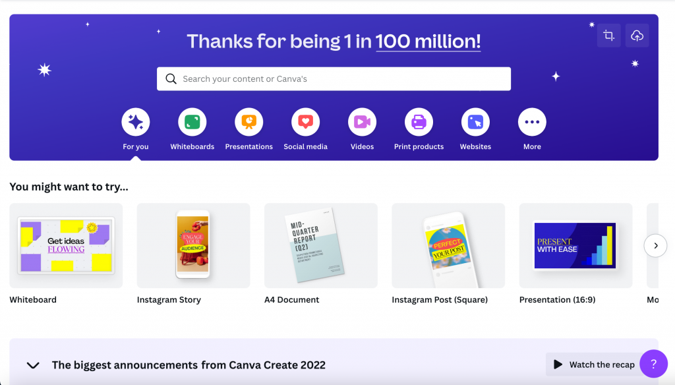Click the biggest announcements from Canva Create heading
The height and width of the screenshot is (385, 675).
click(189, 365)
